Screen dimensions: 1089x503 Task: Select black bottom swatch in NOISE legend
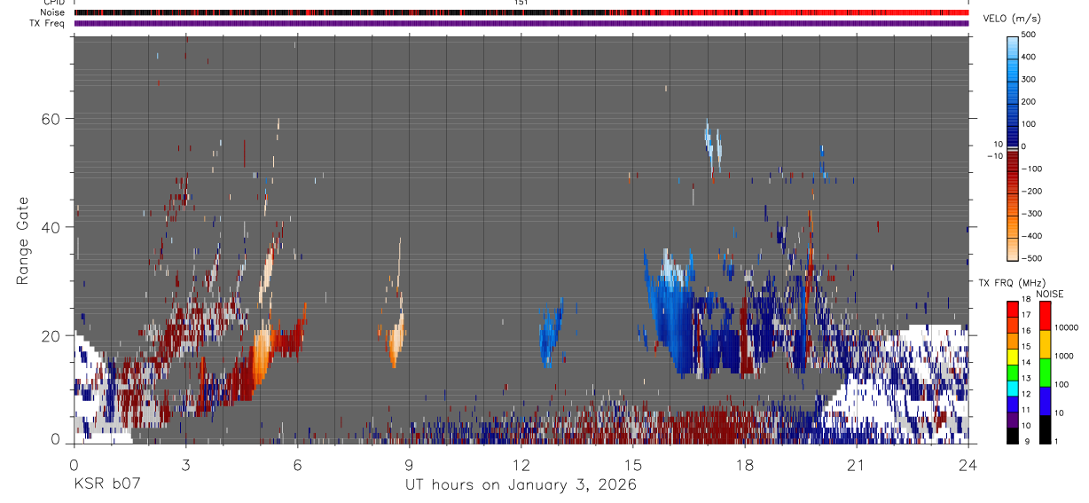point(1044,429)
